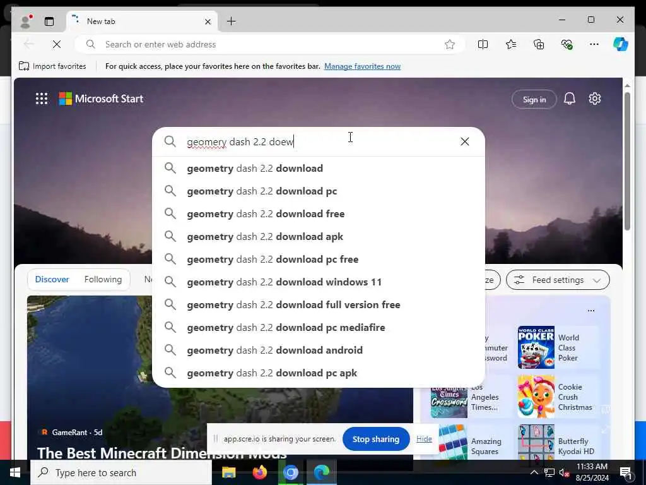Click the address bar search field
This screenshot has height=485, width=646.
[x=270, y=44]
